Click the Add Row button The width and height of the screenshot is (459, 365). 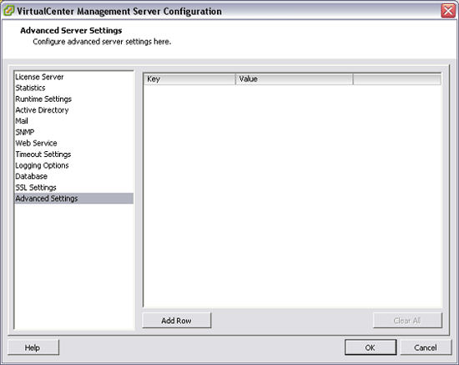pyautogui.click(x=177, y=321)
